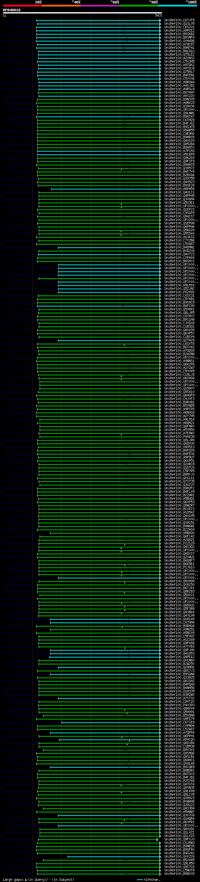Select label UniRef100_B6TH40
Screen dimensions: 200x882
(179, 92)
